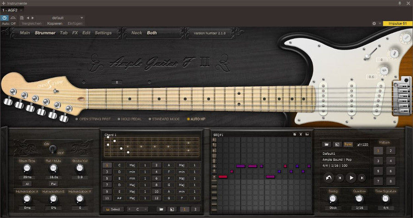This screenshot has height=218, width=413.
Task: Open the Settings tab
Action: point(103,33)
